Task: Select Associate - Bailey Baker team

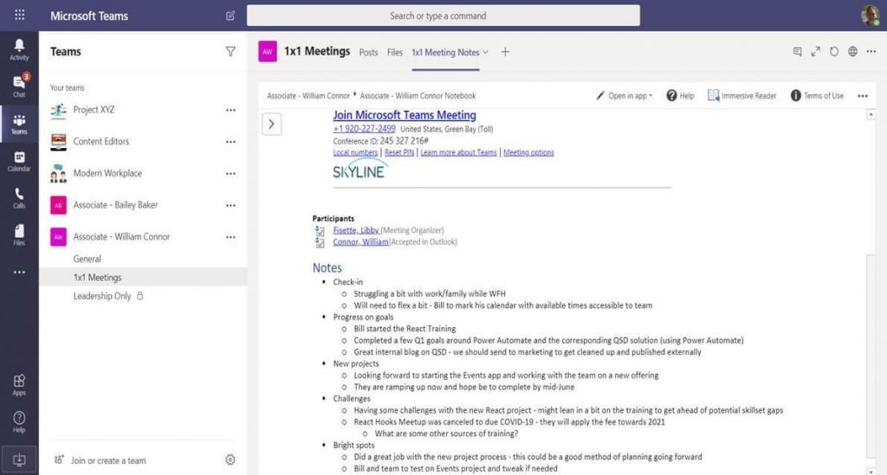Action: click(x=115, y=204)
